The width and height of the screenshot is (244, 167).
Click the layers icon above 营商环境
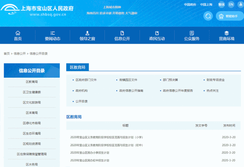[226, 33]
